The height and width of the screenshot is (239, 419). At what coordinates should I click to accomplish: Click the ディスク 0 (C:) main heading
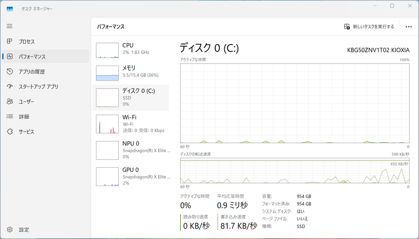point(209,48)
